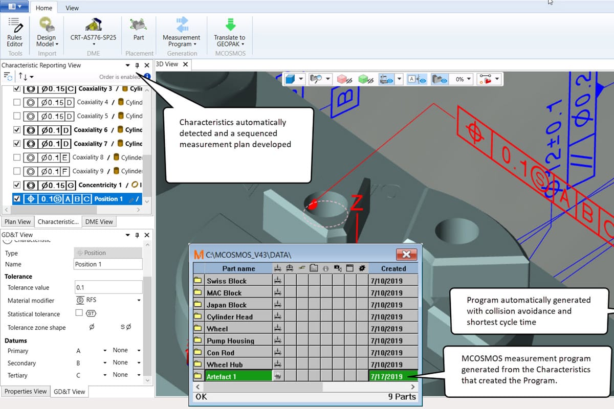This screenshot has height=409, width=614.
Task: Select the Cylinder Head part row
Action: [230, 317]
